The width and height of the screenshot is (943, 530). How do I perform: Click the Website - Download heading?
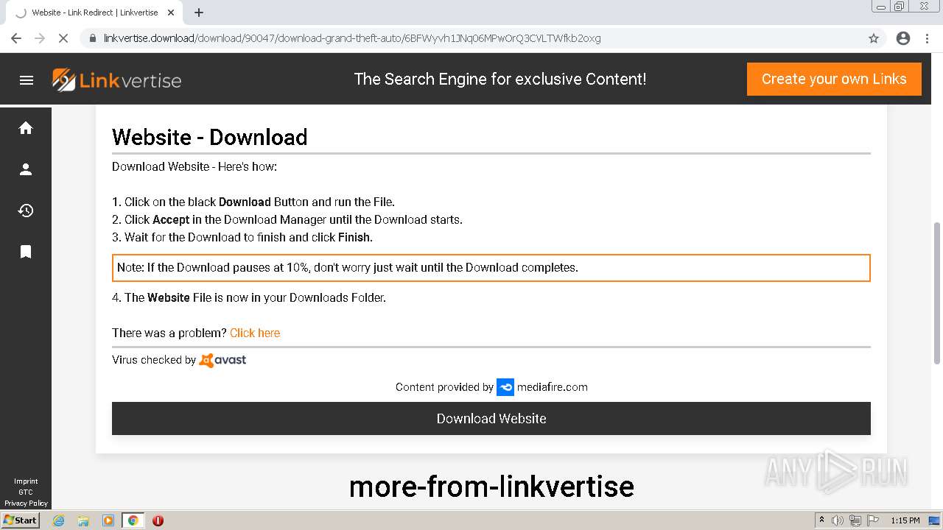click(x=210, y=137)
